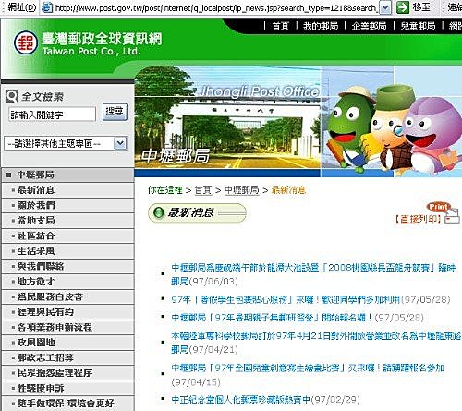
Task: Select 與我們聯絡 in sidebar menu
Action: coord(67,266)
